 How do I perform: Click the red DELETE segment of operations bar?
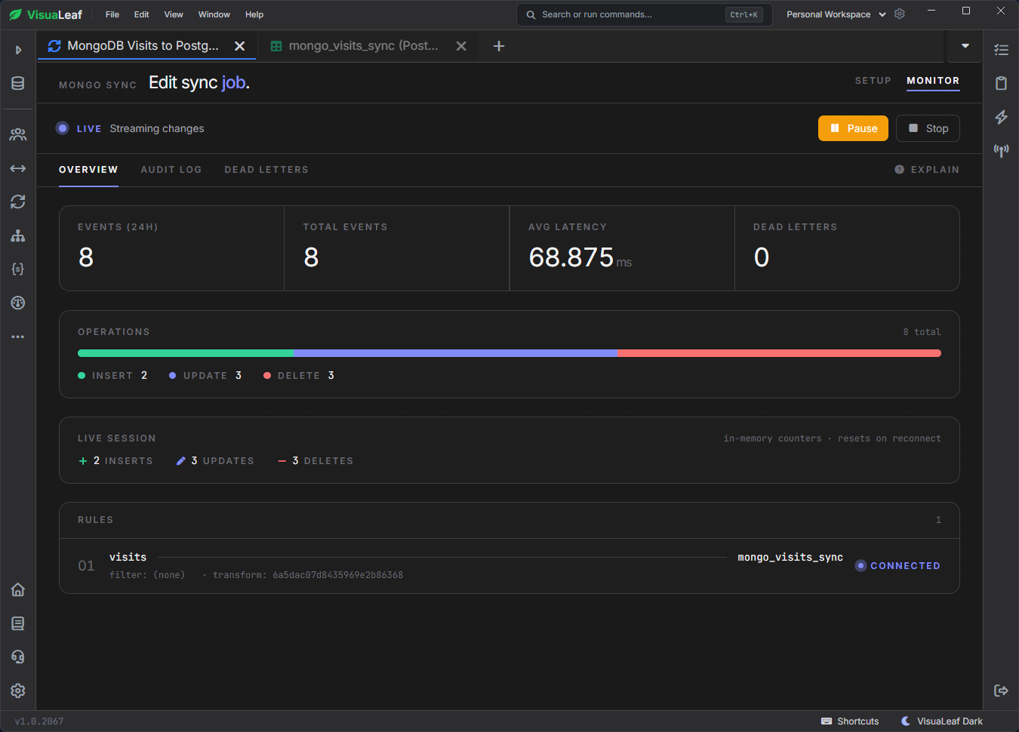pos(779,353)
